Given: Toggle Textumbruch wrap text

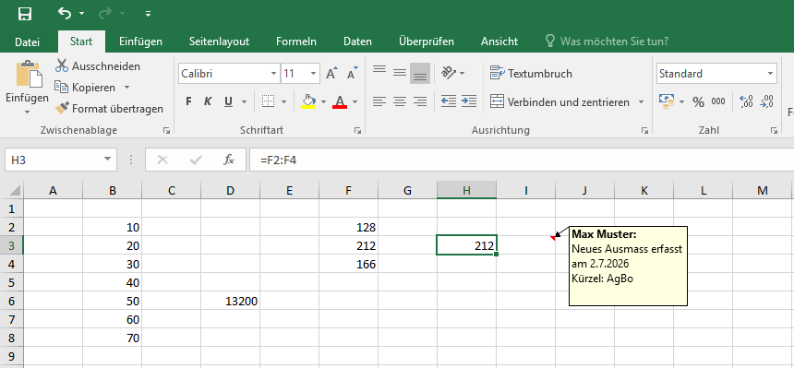Looking at the screenshot, I should coord(531,74).
